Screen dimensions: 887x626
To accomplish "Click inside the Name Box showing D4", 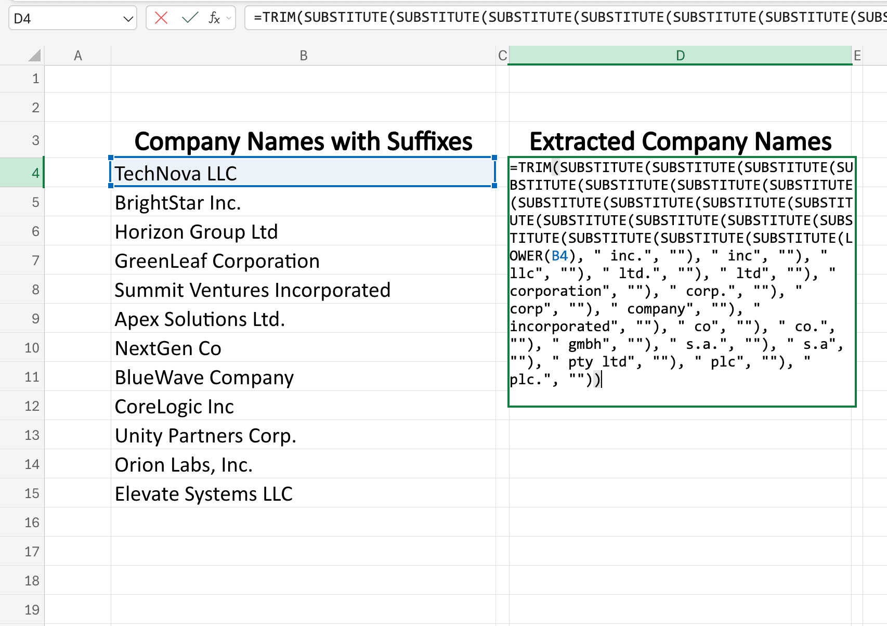I will pos(62,18).
